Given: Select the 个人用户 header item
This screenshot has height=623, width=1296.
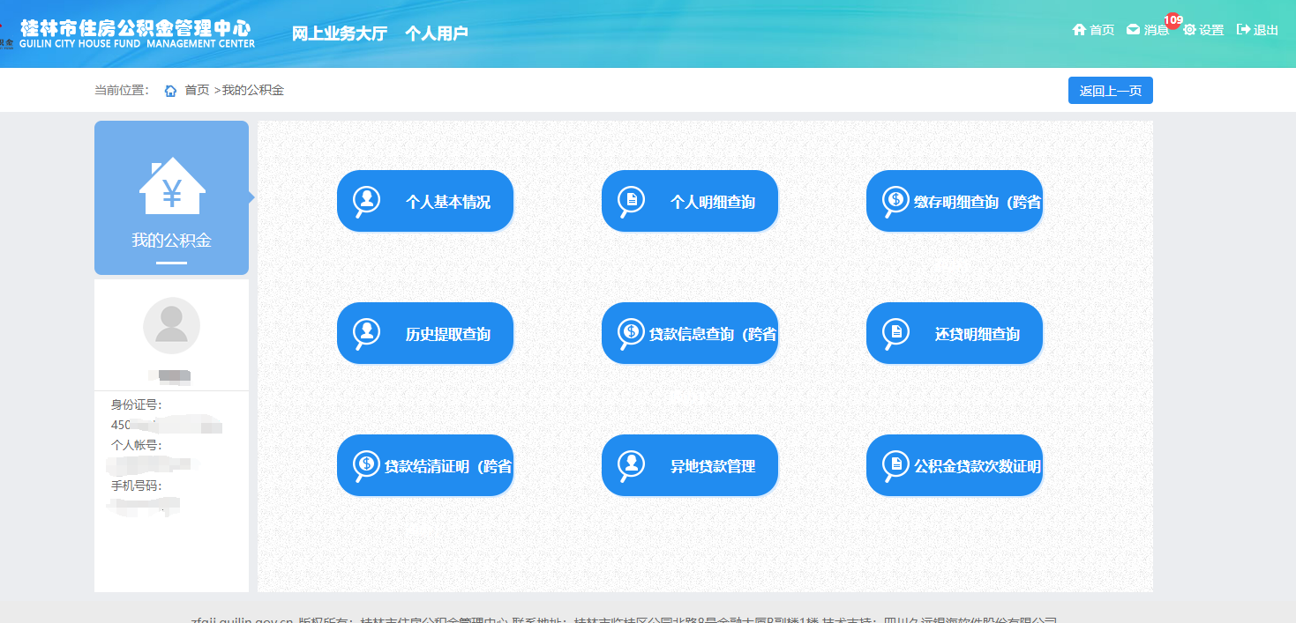Looking at the screenshot, I should [436, 33].
